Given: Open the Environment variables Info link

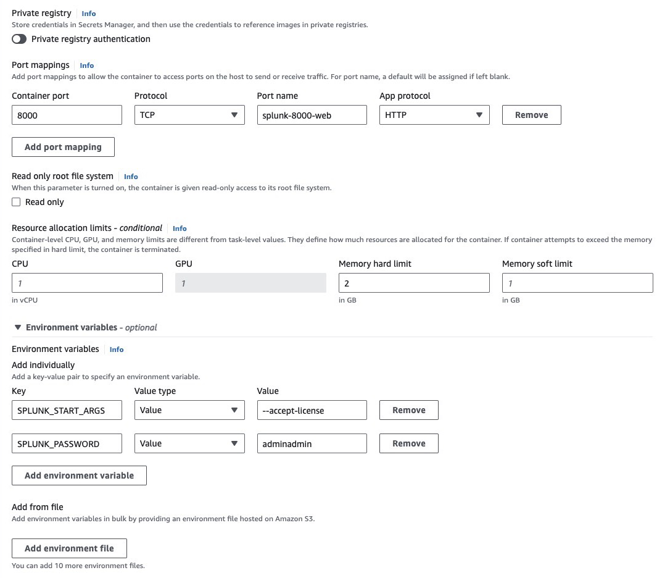Looking at the screenshot, I should [x=116, y=349].
